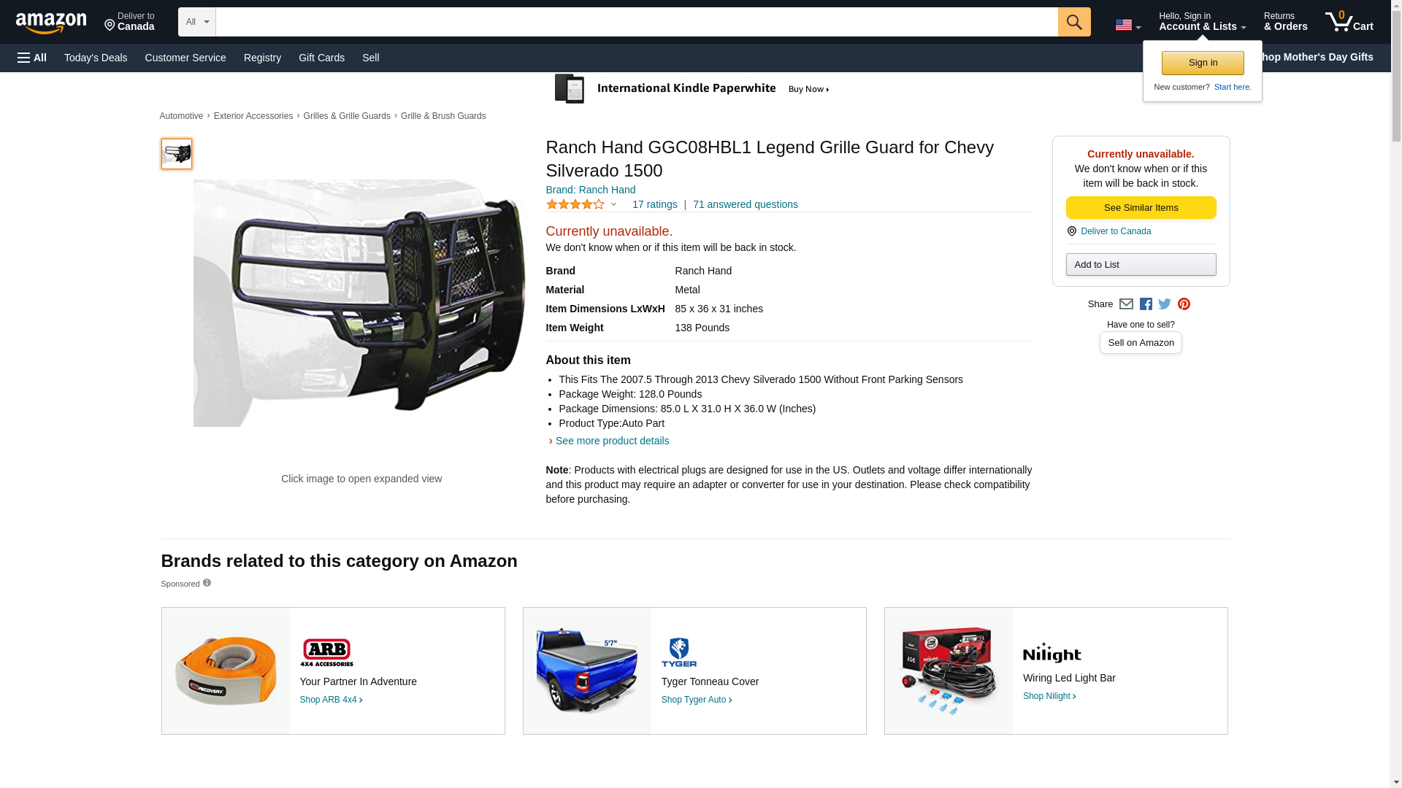
Task: Expand See more product details
Action: [611, 441]
